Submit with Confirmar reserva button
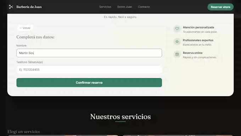 tap(89, 82)
